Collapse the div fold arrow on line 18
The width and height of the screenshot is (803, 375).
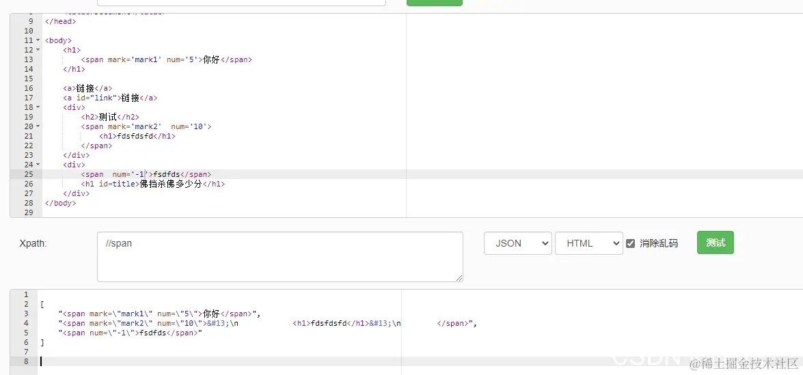pyautogui.click(x=38, y=107)
